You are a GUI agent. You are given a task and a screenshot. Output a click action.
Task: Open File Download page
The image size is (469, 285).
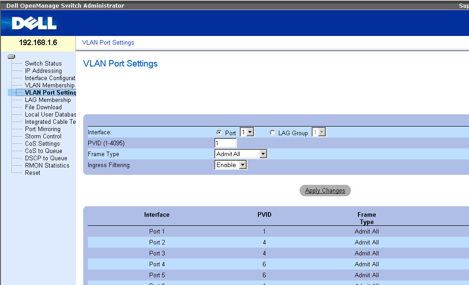[43, 107]
